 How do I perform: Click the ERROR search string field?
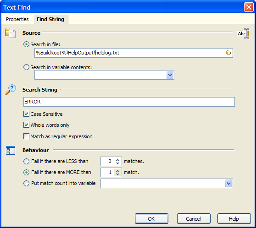[129, 102]
